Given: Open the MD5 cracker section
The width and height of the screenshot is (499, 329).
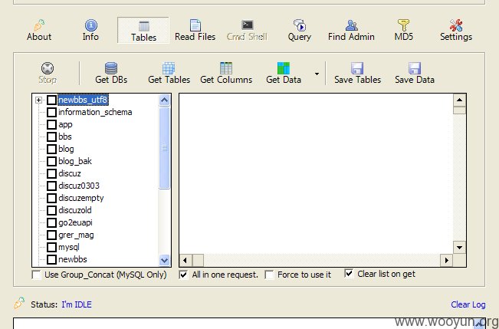Looking at the screenshot, I should [403, 30].
